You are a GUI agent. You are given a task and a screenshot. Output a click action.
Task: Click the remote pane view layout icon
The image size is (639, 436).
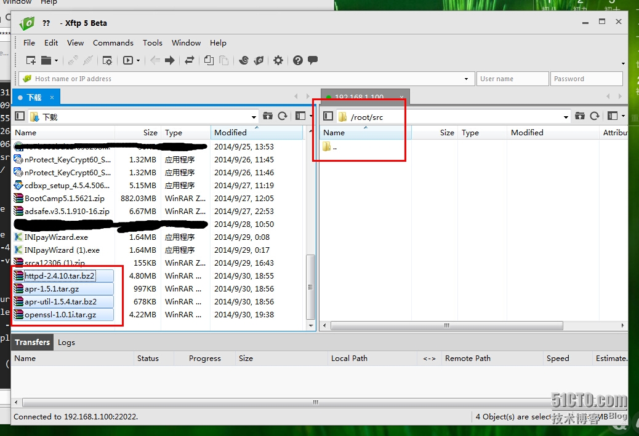(x=613, y=116)
